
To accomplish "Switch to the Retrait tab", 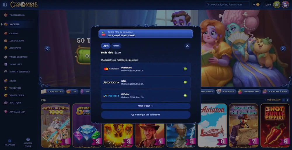I will (116, 46).
